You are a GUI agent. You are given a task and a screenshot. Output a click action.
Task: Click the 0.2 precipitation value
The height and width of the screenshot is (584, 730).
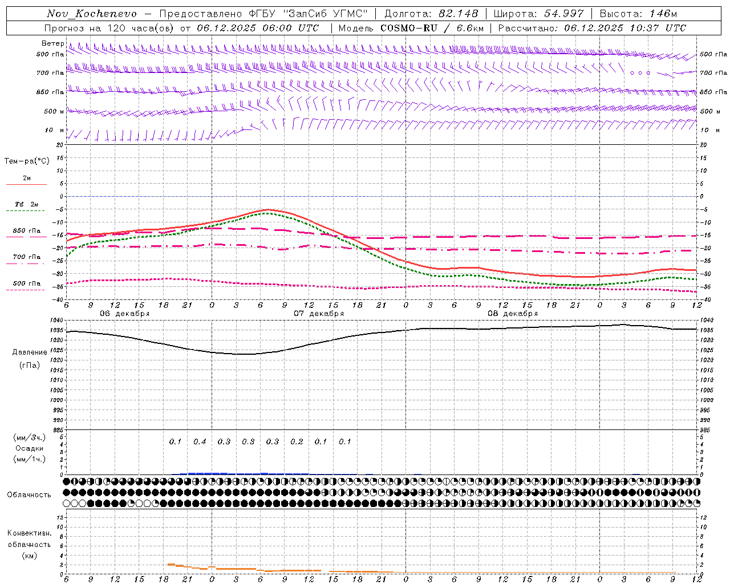click(x=297, y=442)
